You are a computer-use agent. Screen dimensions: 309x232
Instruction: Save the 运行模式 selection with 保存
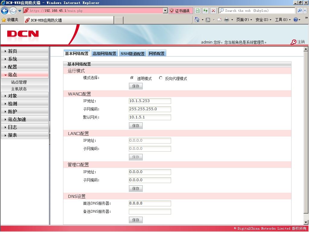coord(135,86)
